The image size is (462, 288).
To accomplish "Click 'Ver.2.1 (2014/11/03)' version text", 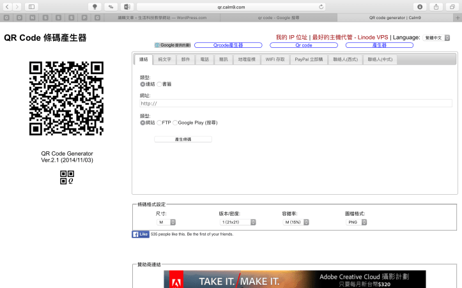I will pyautogui.click(x=67, y=160).
